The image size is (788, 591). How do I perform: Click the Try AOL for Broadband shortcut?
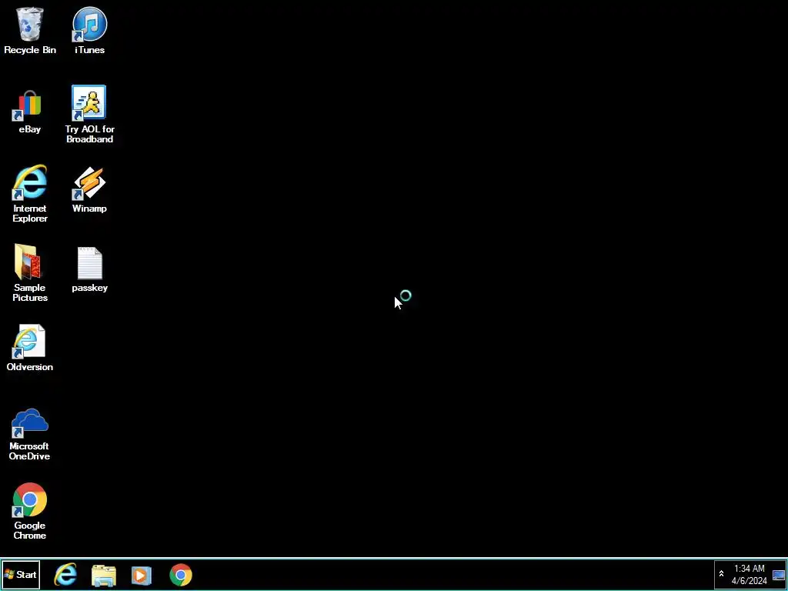89,114
